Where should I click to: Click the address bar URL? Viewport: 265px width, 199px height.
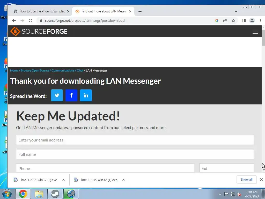pos(85,20)
